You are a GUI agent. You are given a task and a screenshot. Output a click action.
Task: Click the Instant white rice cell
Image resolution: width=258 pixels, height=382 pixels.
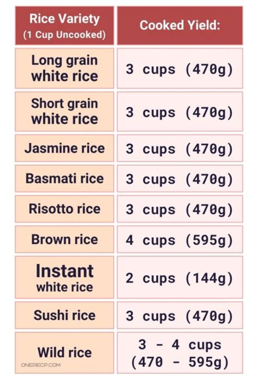[64, 277]
